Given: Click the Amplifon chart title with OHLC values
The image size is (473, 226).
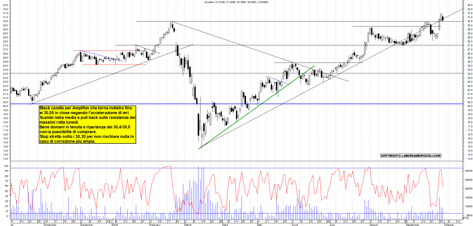Looking at the screenshot, I should point(236,2).
